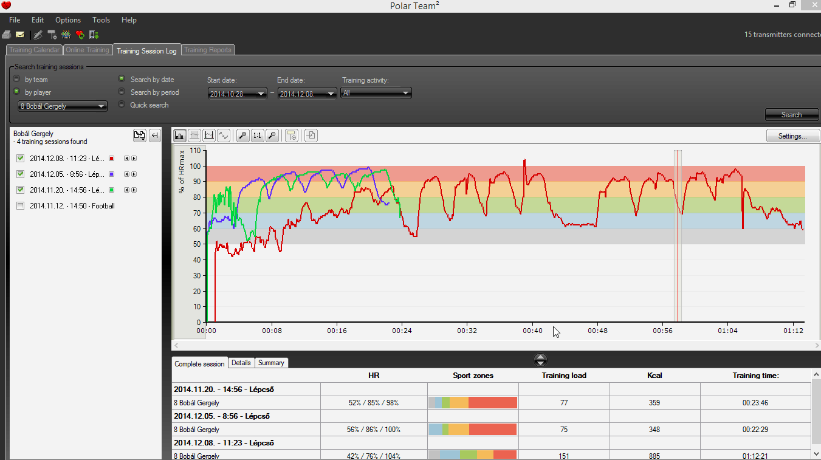
Task: Click the Settings... button
Action: (792, 136)
